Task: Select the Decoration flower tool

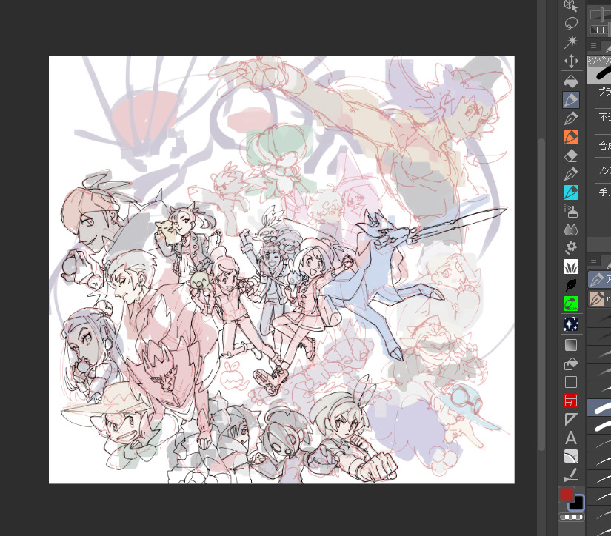Action: coord(571,247)
